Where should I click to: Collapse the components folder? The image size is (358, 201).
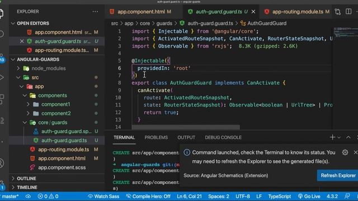click(25, 95)
